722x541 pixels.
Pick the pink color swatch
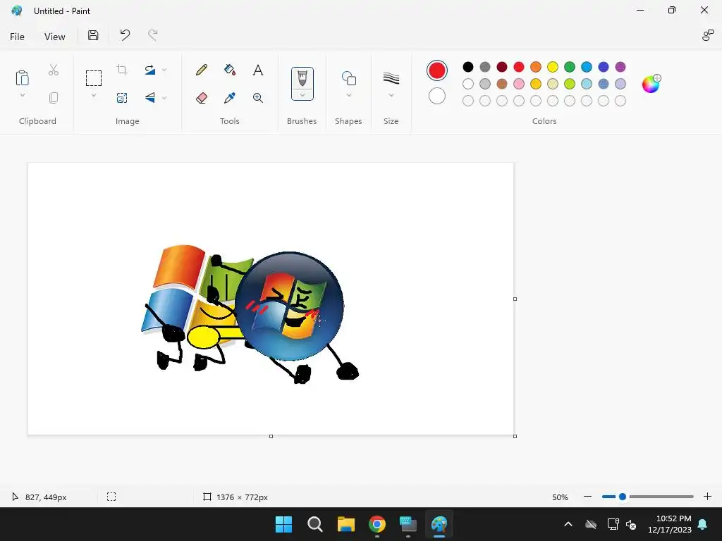pos(519,84)
